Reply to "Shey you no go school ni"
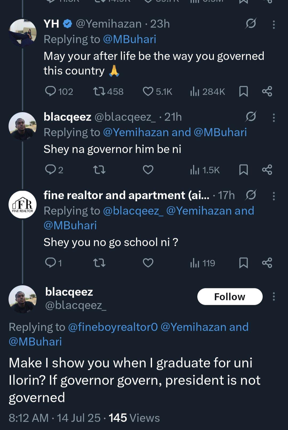The width and height of the screenshot is (288, 430). pyautogui.click(x=50, y=263)
